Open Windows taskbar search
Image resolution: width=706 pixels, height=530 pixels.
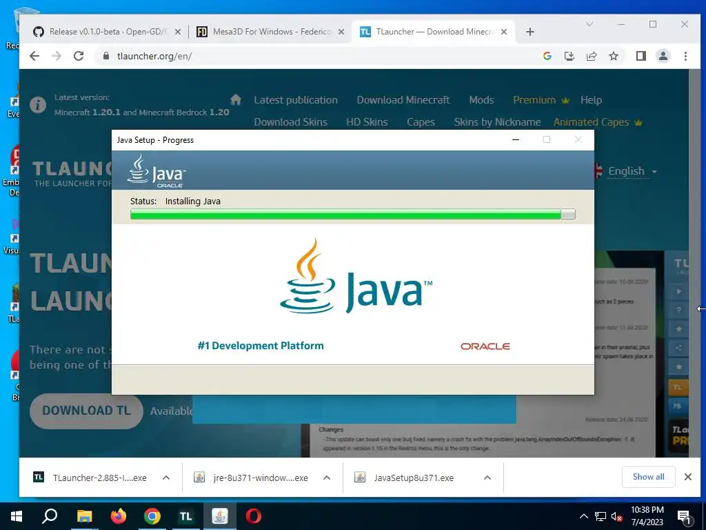click(x=50, y=516)
